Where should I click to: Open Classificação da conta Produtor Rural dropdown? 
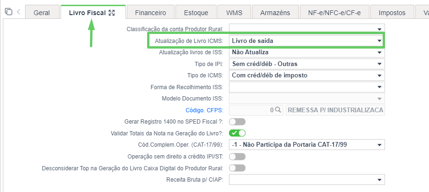coord(306,29)
